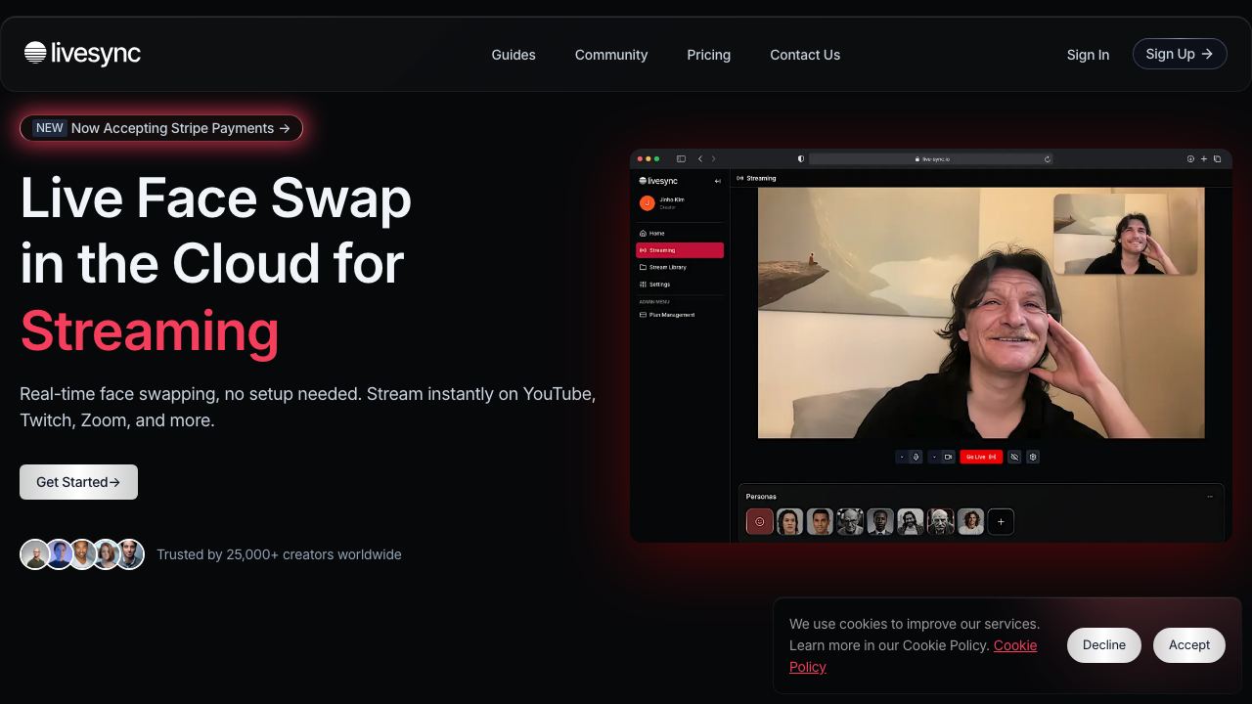Click the new tab plus icon in the preview browser

(1204, 158)
